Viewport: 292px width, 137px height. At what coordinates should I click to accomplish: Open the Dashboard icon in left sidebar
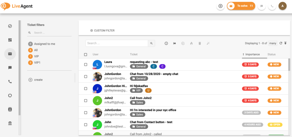click(x=10, y=40)
